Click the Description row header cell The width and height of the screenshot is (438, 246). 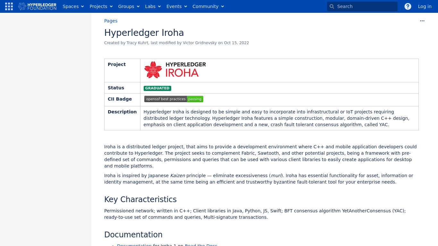pyautogui.click(x=122, y=118)
